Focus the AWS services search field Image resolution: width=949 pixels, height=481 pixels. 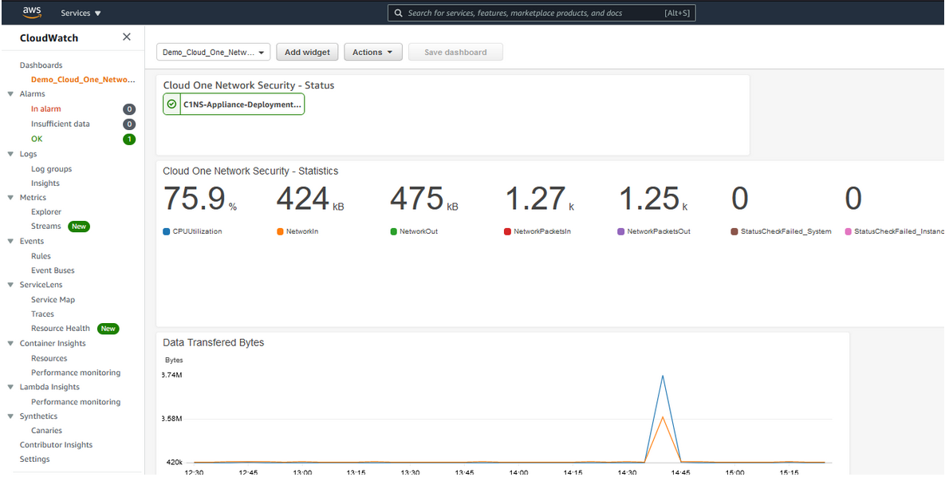pyautogui.click(x=541, y=13)
